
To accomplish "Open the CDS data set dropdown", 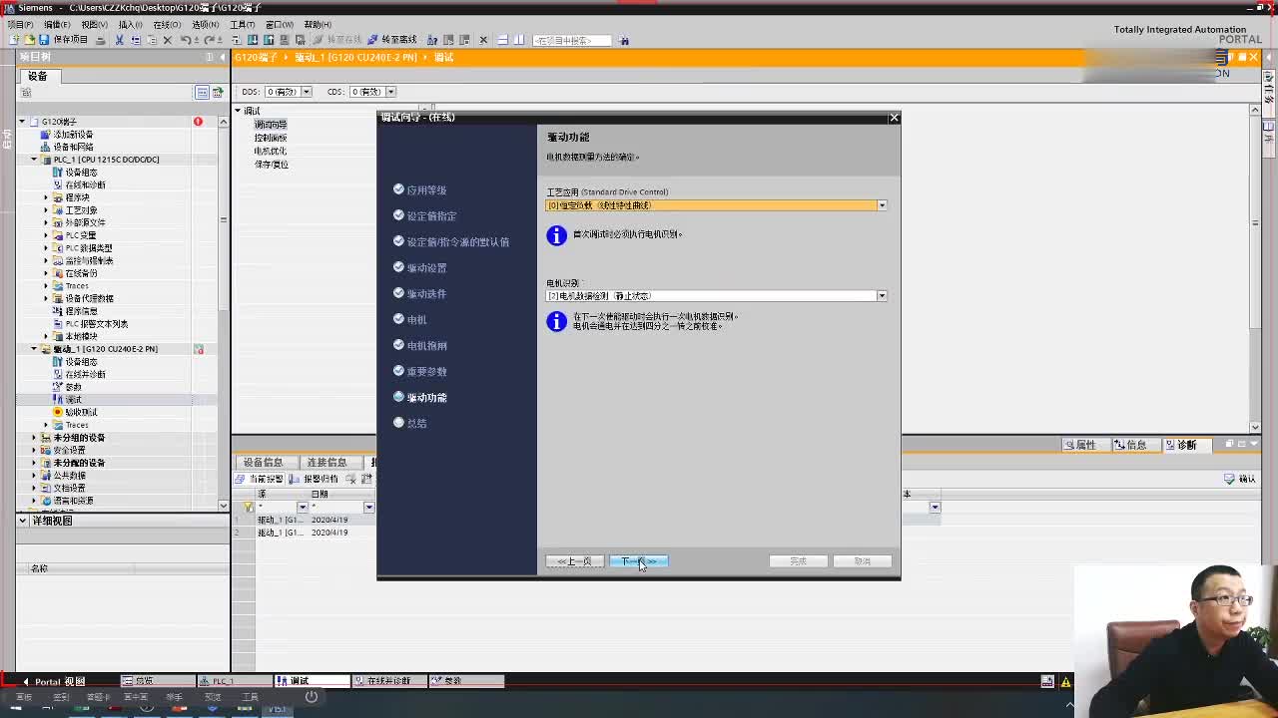I will pyautogui.click(x=390, y=92).
